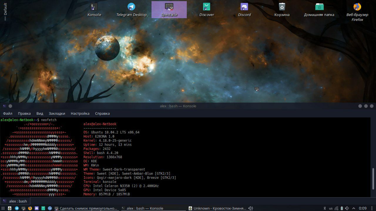Screen dimensions: 376x211
Task: Launch Telegram Desktop from desktop
Action: click(131, 9)
